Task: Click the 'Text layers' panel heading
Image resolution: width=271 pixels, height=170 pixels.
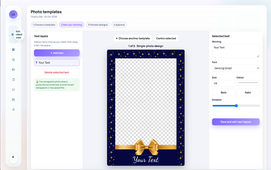Action: 41,36
